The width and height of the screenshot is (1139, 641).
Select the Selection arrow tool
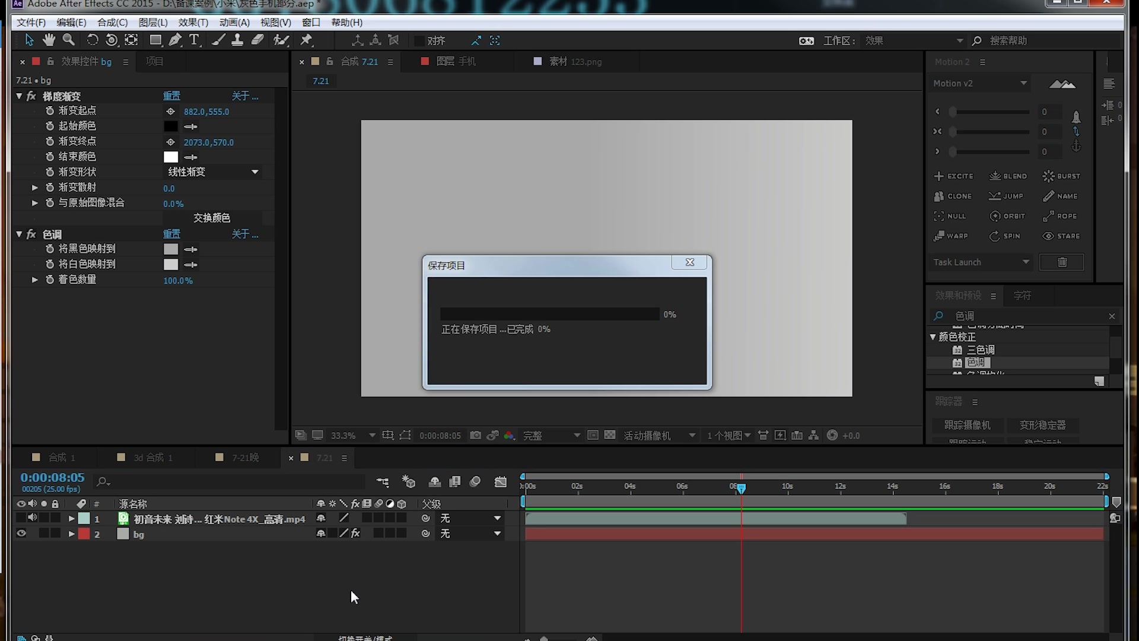click(x=29, y=40)
